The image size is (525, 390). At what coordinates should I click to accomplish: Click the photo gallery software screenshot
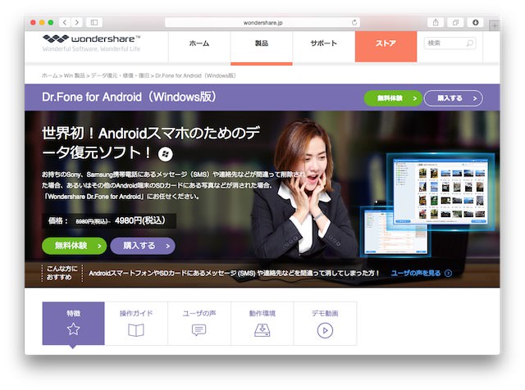point(440,192)
